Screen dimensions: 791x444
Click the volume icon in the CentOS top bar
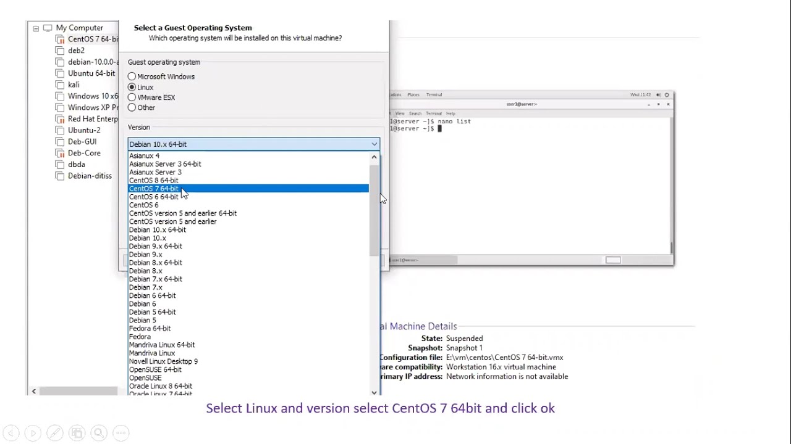(x=658, y=95)
